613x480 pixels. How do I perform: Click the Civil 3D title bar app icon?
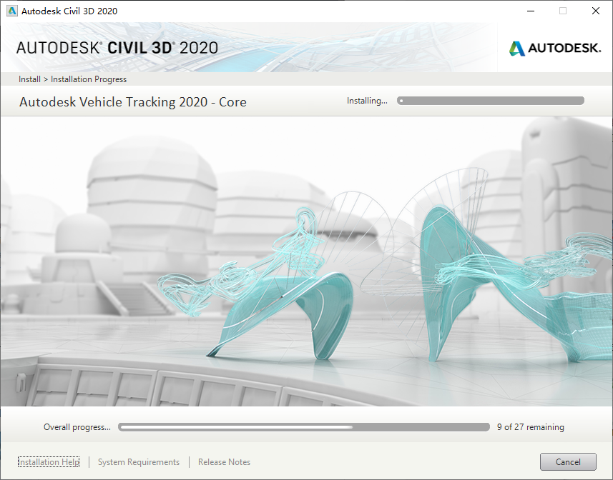(11, 11)
